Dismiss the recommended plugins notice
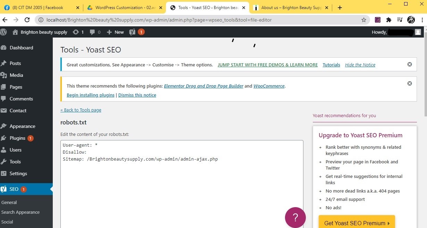The image size is (427, 228). [x=409, y=83]
